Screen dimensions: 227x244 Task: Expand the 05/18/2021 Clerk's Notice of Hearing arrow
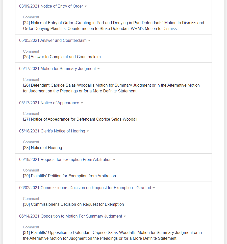click(x=88, y=131)
